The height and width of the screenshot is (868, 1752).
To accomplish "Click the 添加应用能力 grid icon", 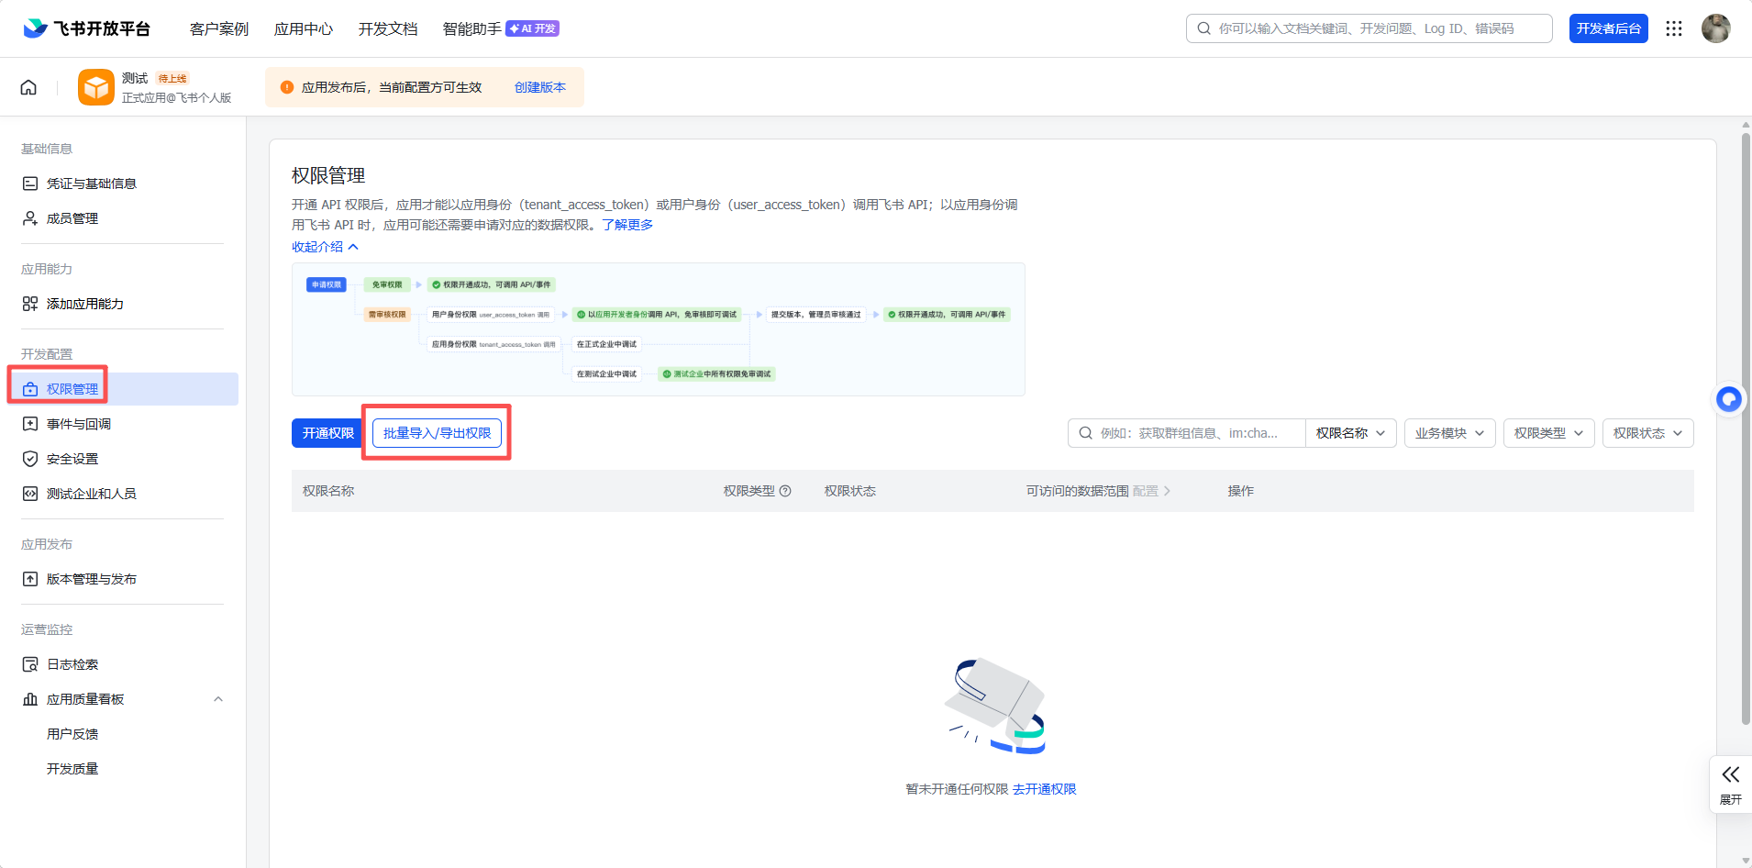I will point(30,304).
